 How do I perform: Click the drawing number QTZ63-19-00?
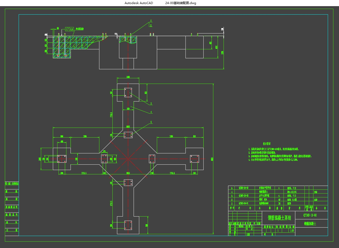click(310, 215)
